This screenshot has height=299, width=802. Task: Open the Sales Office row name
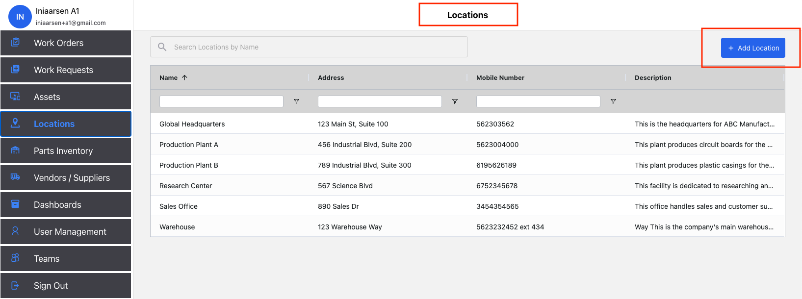[x=179, y=206]
